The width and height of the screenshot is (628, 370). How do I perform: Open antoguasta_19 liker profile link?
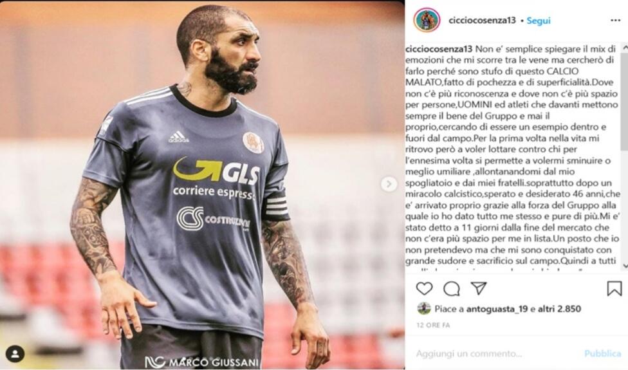[x=497, y=309]
